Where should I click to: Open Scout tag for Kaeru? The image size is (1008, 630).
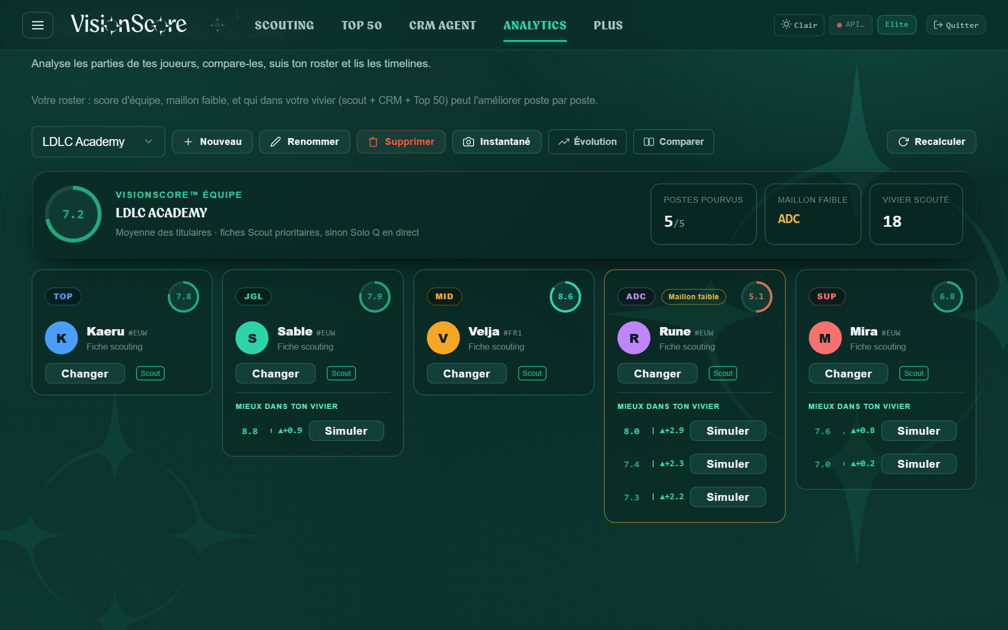[x=150, y=373]
